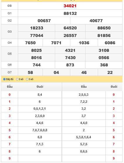Click G4 number 6086

110,43
